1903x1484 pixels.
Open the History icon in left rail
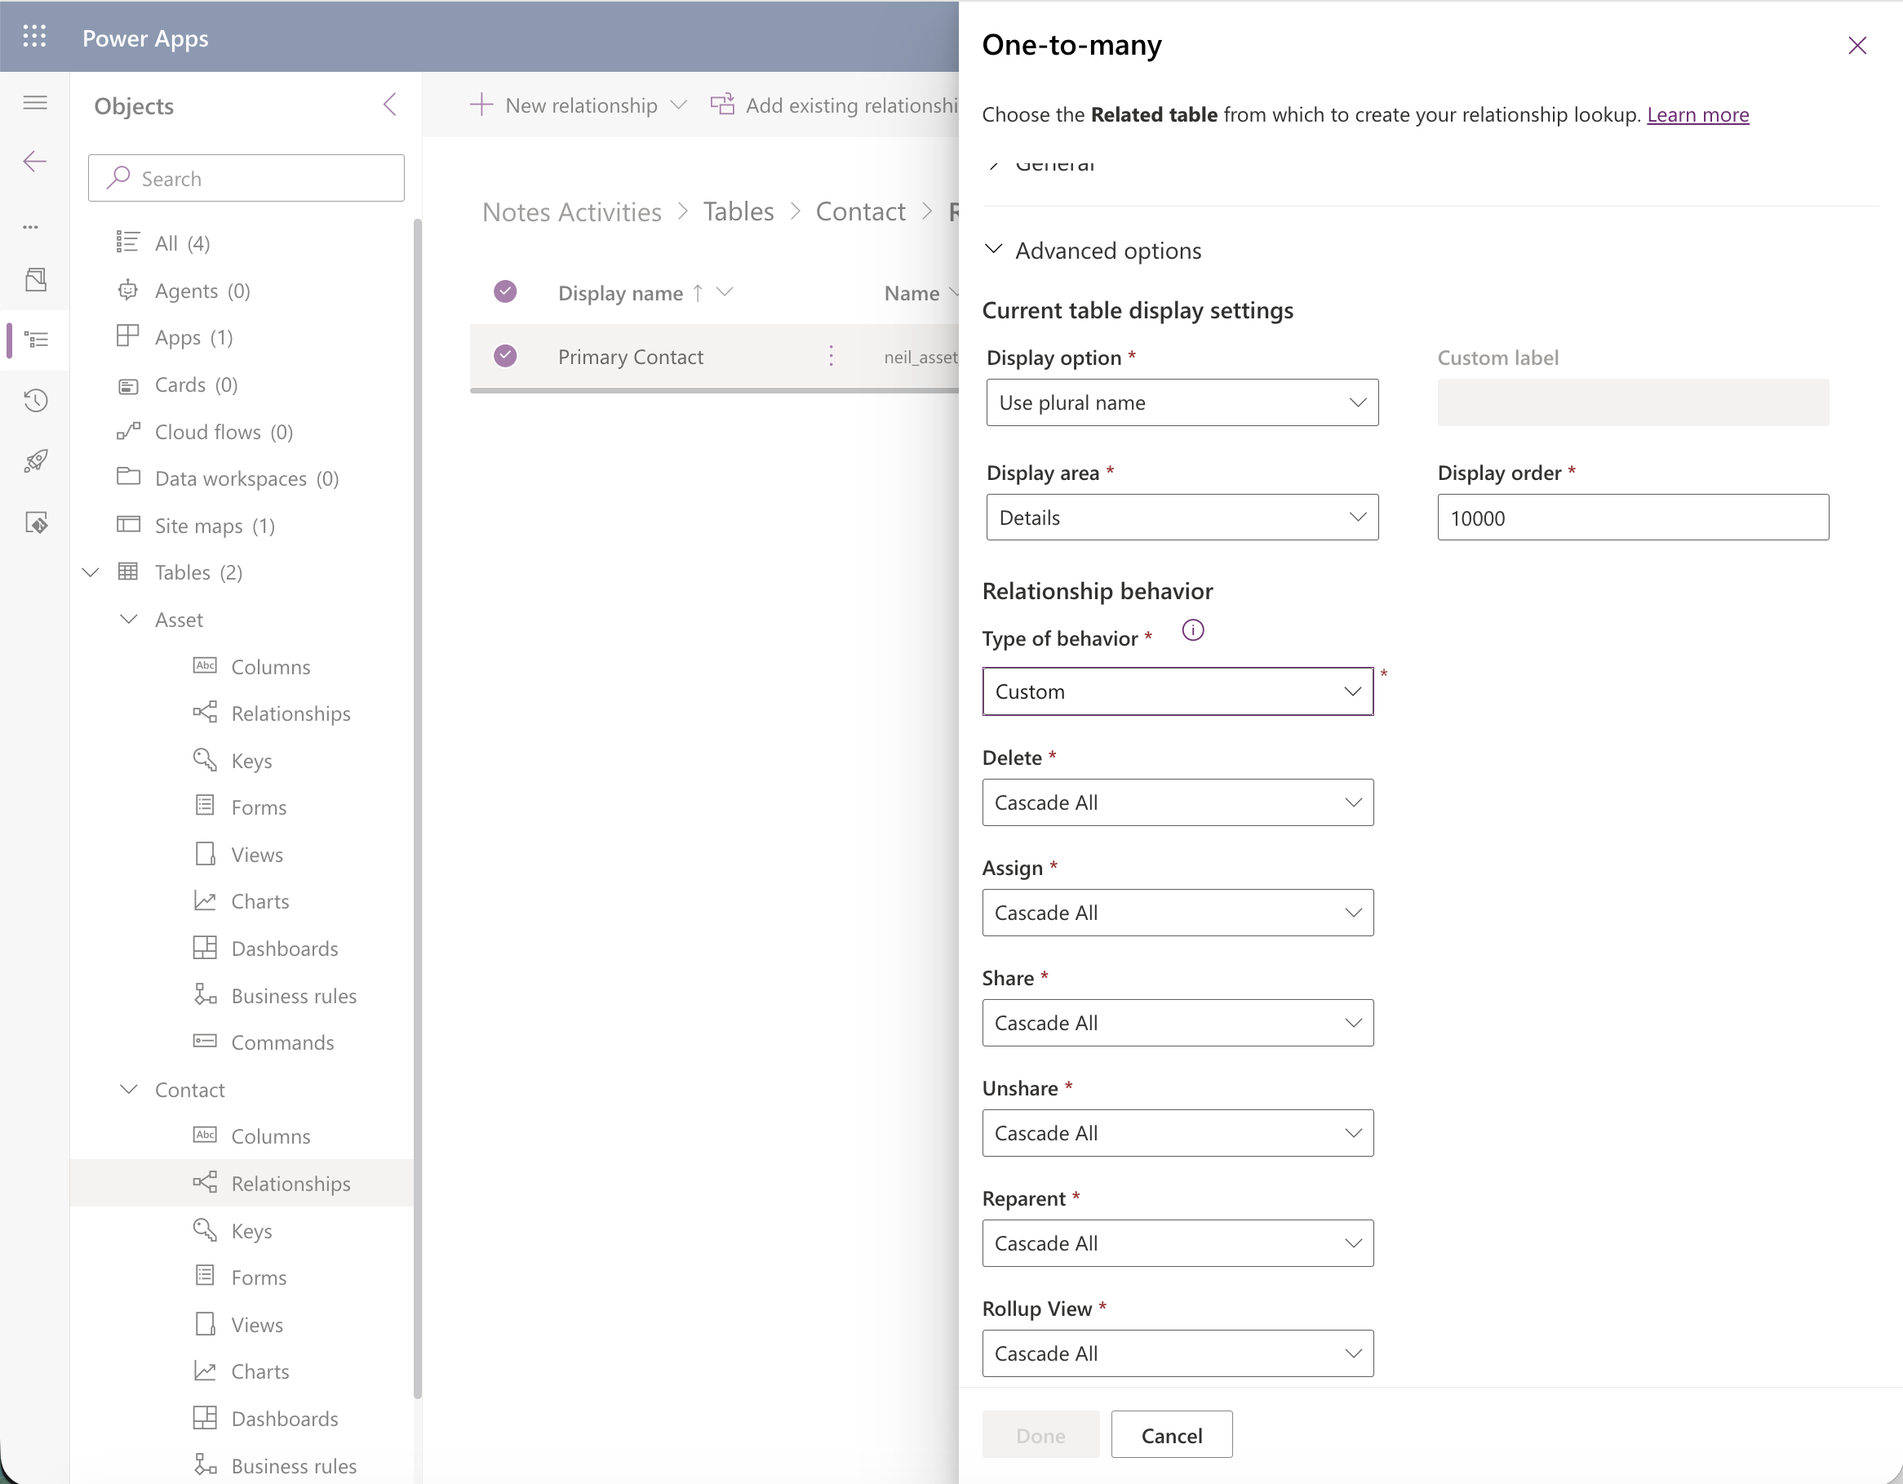point(36,401)
